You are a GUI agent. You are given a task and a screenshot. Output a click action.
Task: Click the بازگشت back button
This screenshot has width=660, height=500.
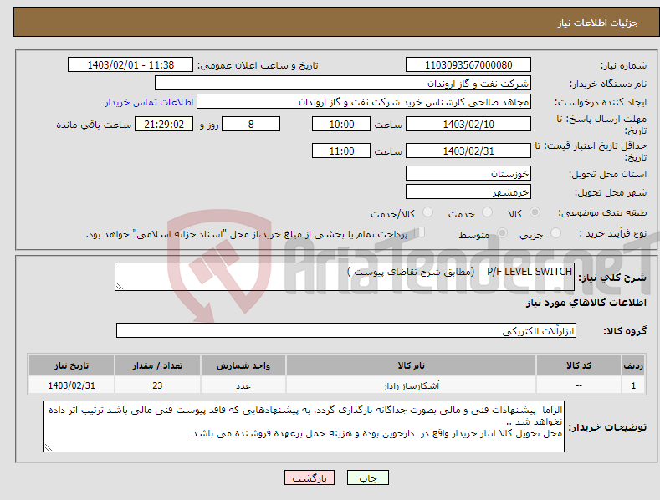tap(310, 477)
